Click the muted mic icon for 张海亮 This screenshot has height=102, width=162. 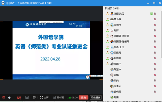point(155,58)
